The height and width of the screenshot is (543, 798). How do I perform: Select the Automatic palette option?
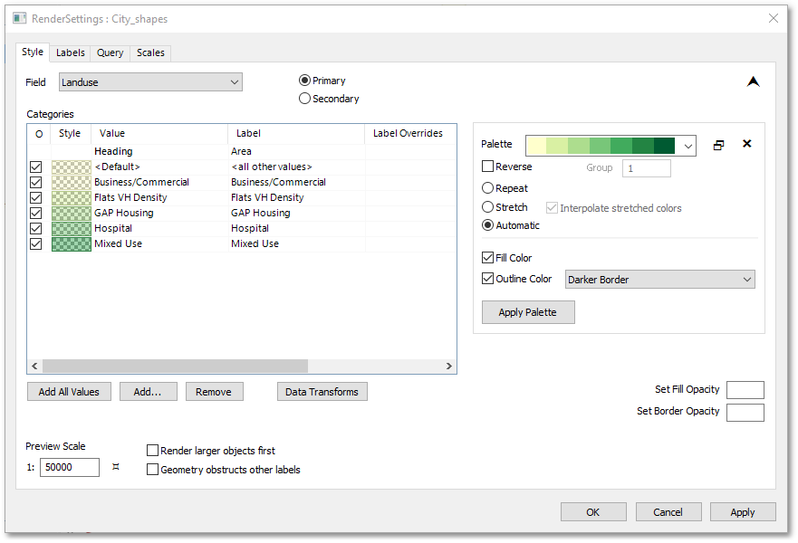(487, 225)
